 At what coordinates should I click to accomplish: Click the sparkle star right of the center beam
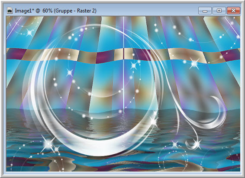click(x=134, y=66)
